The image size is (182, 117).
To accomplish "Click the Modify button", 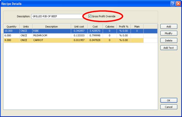I will pyautogui.click(x=169, y=33).
